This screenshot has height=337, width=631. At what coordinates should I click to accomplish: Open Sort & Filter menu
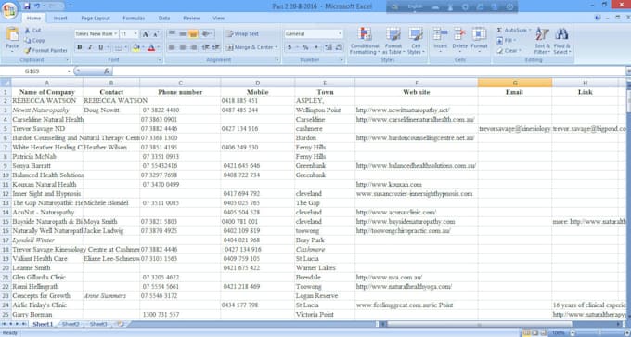click(x=542, y=41)
